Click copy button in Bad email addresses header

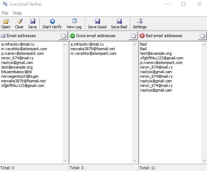point(202,36)
